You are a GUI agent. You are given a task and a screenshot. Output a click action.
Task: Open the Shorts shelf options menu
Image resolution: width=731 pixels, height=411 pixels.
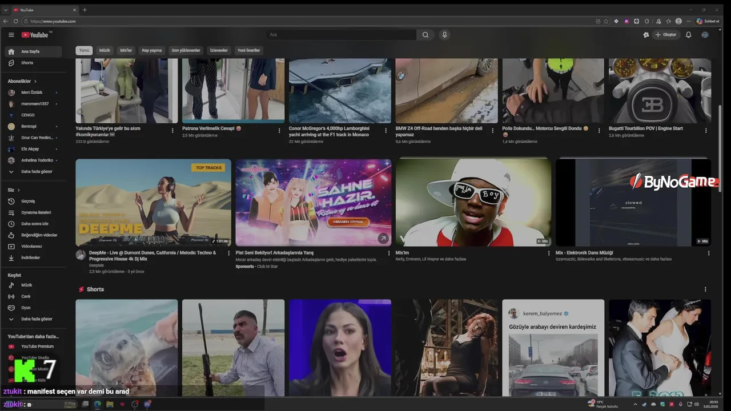(x=705, y=289)
